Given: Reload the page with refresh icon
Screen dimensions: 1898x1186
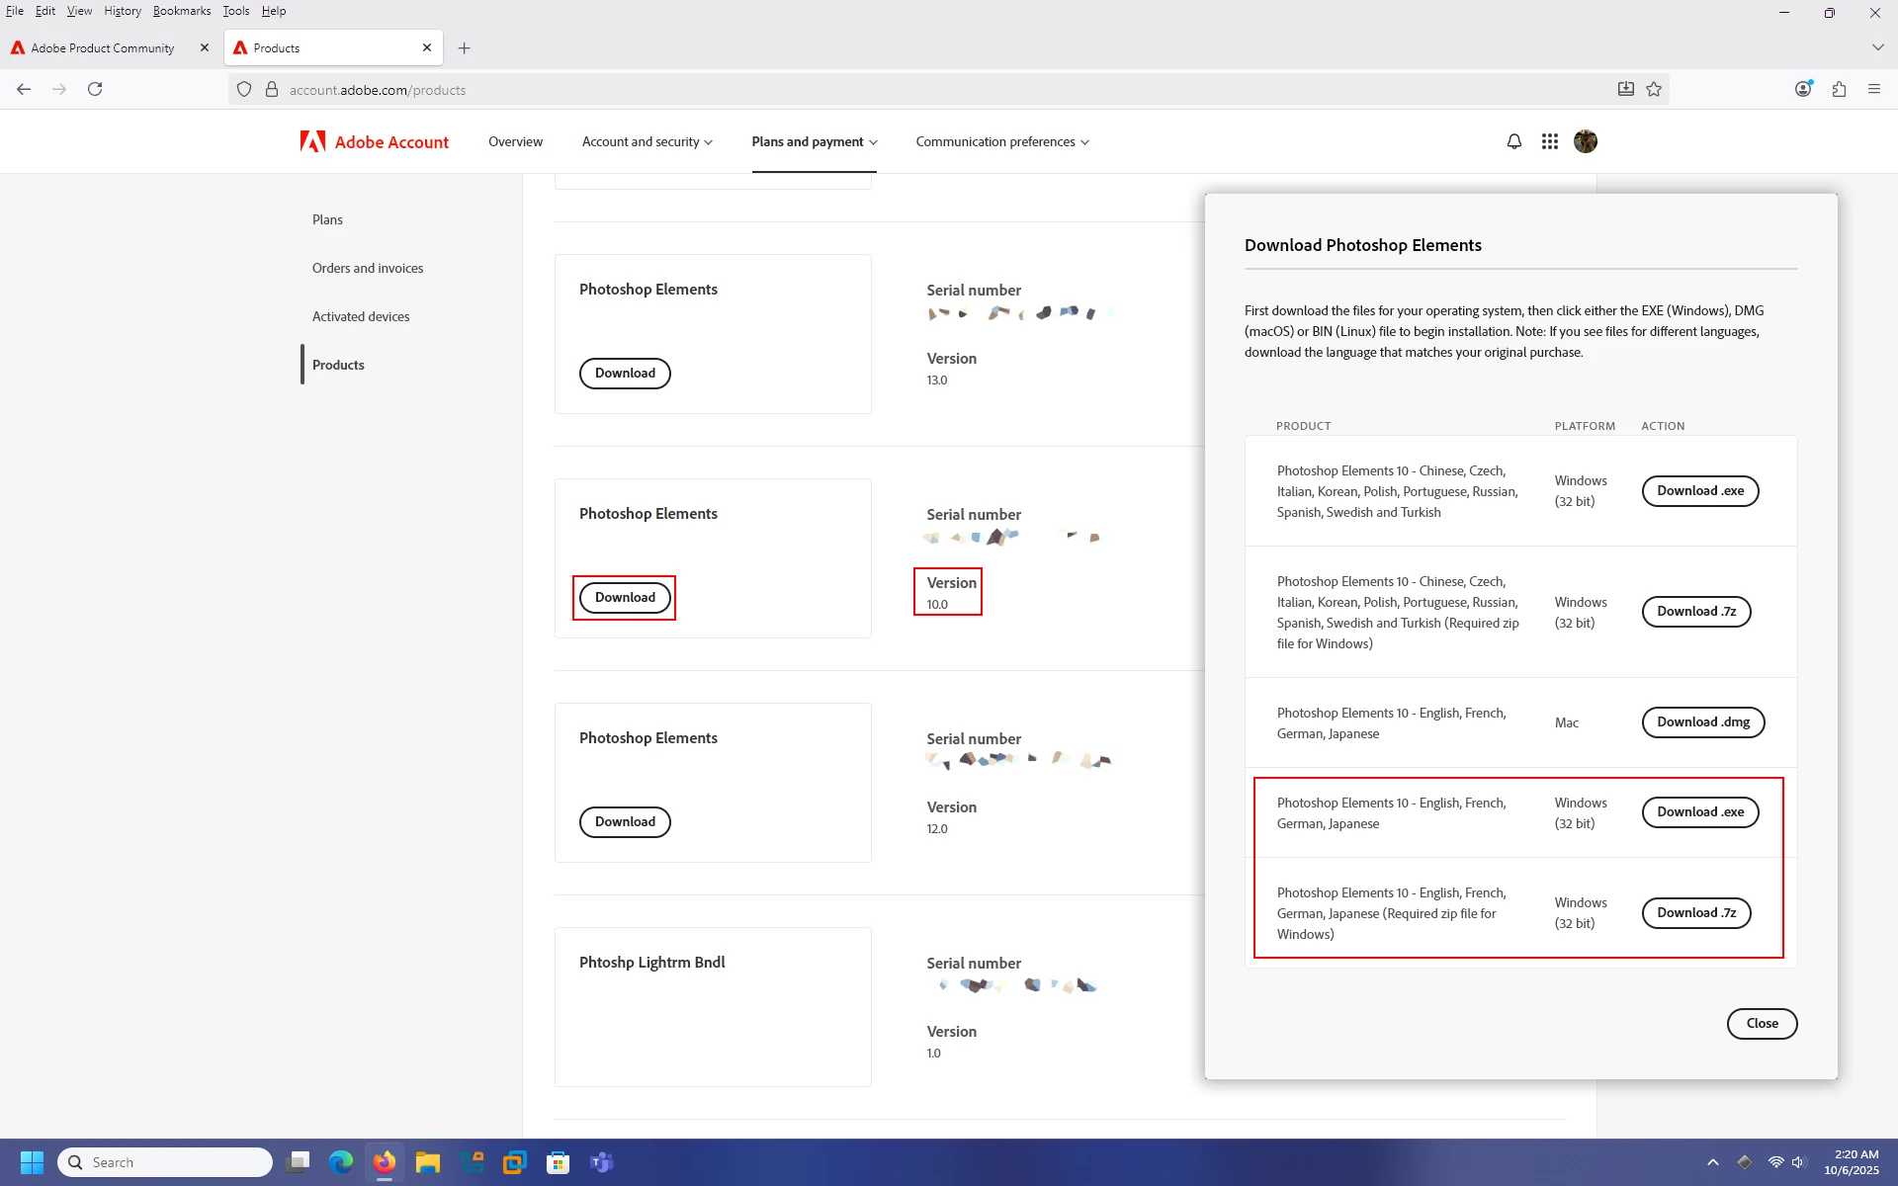Looking at the screenshot, I should [95, 89].
